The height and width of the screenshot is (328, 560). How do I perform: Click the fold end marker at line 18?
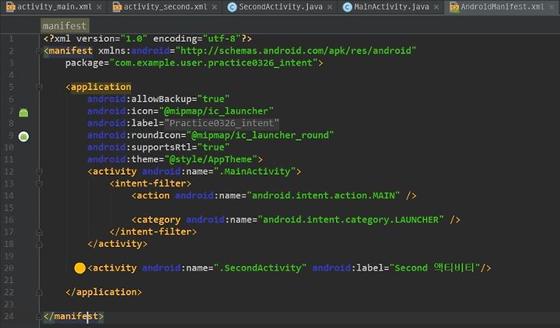[40, 245]
